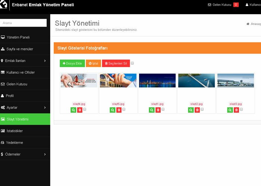Click the sidebar Gelen Kutusu envelope icon
Image resolution: width=261 pixels, height=186 pixels.
pos(3,84)
